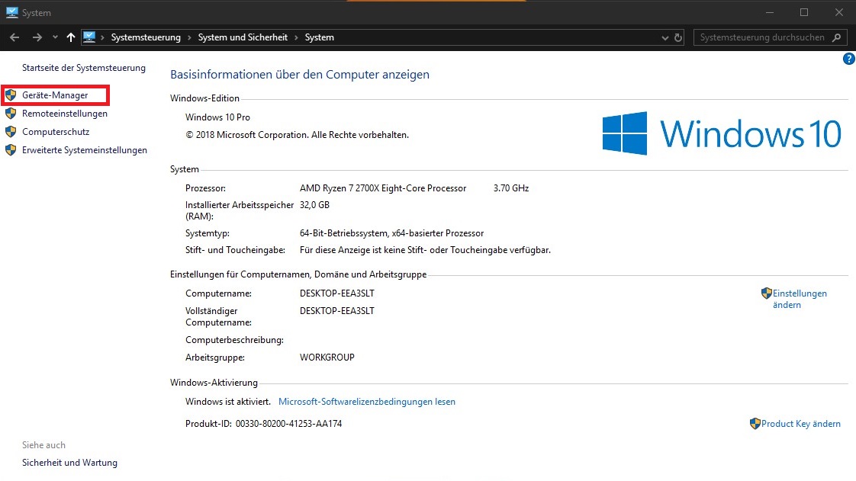Viewport: 856px width, 481px height.
Task: Select the Windows 10 Pro edition text
Action: pos(218,117)
